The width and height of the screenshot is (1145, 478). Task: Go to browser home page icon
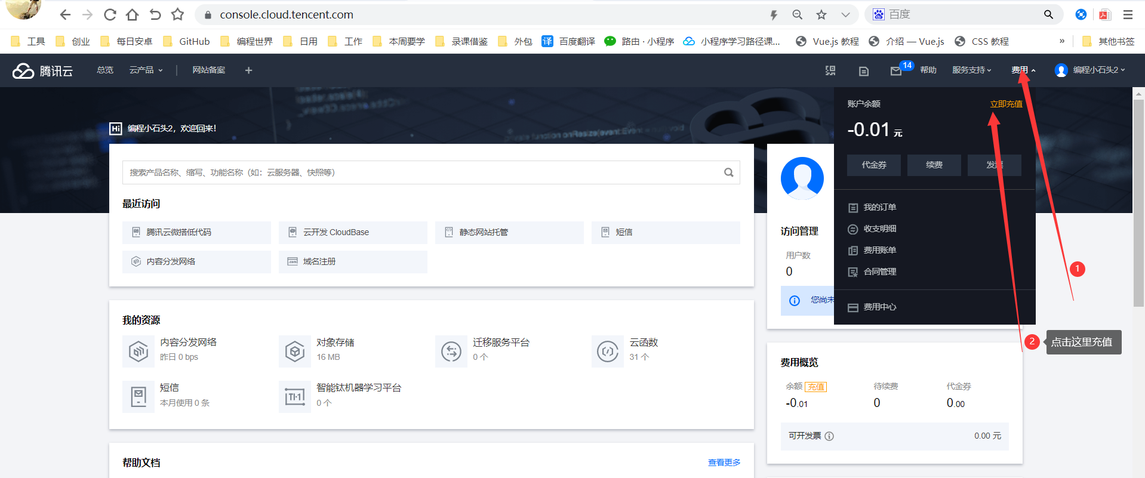132,14
